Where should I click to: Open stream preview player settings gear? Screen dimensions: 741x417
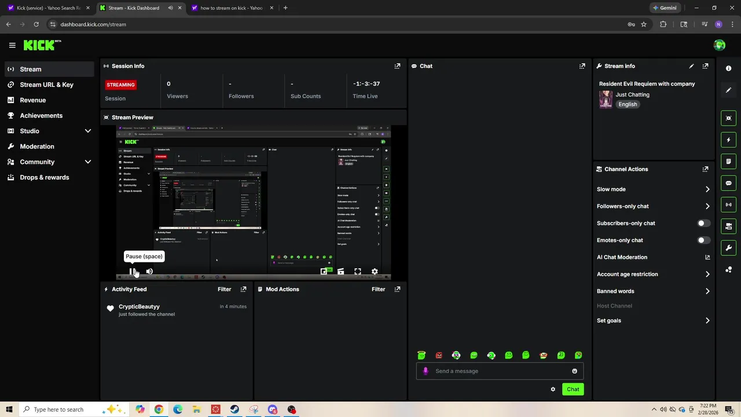[375, 271]
